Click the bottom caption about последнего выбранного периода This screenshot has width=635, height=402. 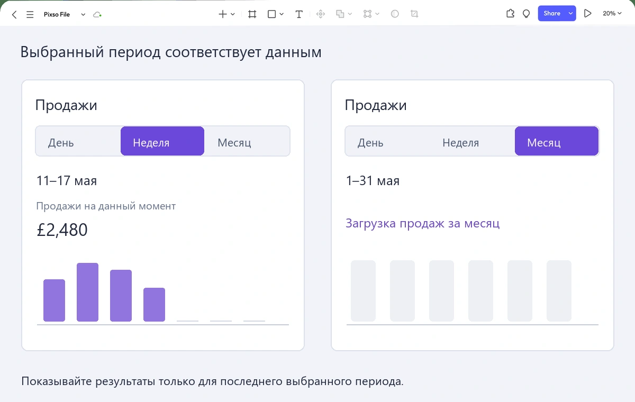[213, 381]
